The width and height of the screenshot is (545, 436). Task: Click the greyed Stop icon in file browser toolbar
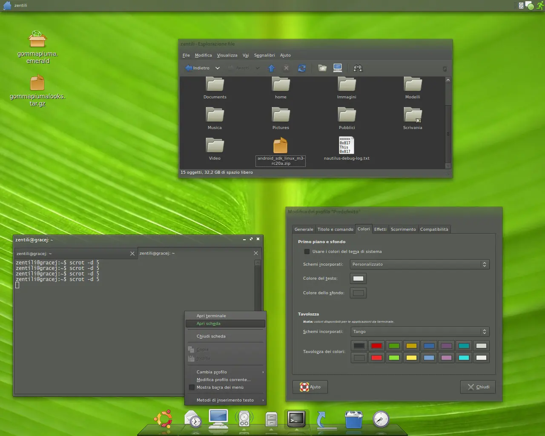tap(286, 68)
